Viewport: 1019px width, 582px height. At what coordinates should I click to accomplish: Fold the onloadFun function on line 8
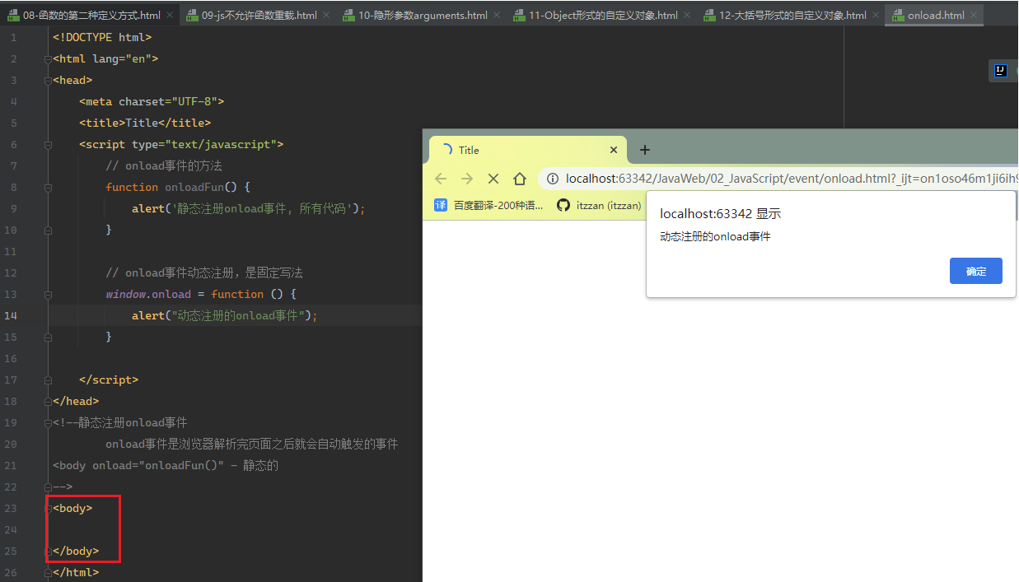point(48,188)
